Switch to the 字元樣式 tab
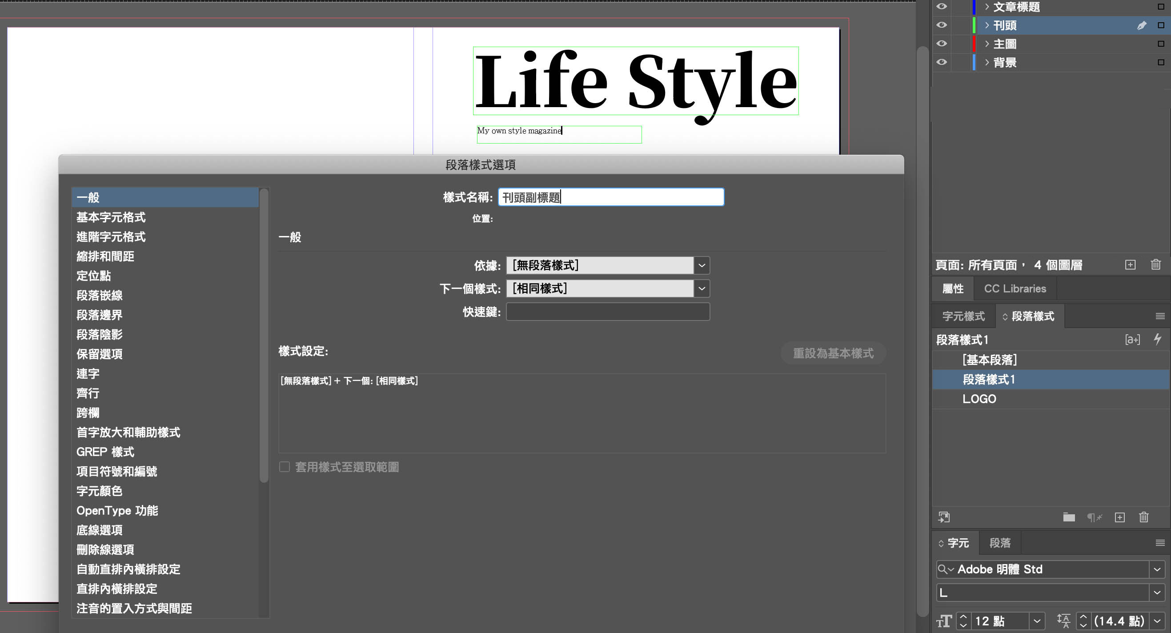 click(963, 316)
